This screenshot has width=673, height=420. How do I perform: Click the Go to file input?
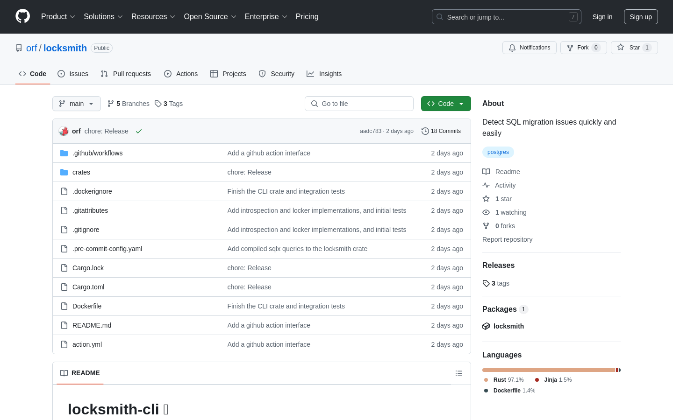[359, 104]
